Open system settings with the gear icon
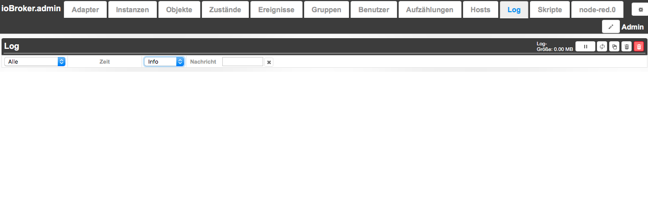The image size is (648, 198). point(640,9)
